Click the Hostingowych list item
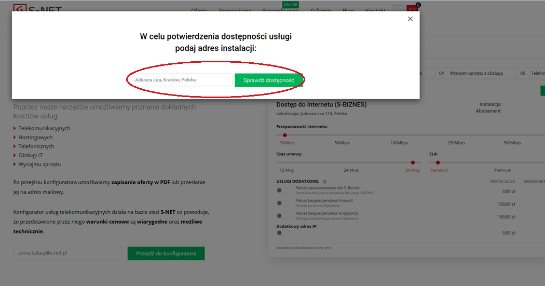Screen dimensions: 545x286 click(x=35, y=137)
